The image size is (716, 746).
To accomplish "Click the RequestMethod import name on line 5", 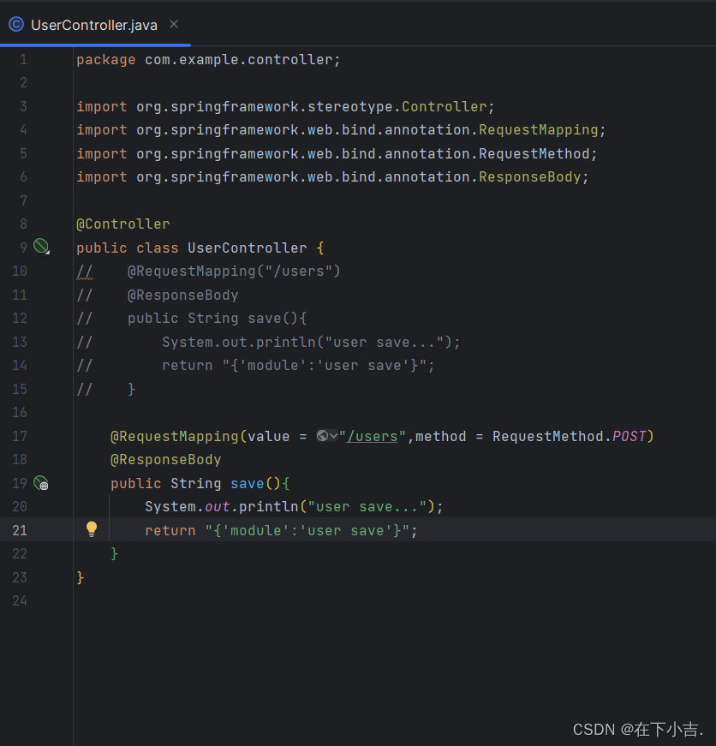I will click(x=534, y=153).
